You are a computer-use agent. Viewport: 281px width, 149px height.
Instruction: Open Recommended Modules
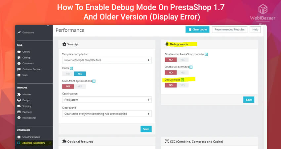(x=229, y=29)
